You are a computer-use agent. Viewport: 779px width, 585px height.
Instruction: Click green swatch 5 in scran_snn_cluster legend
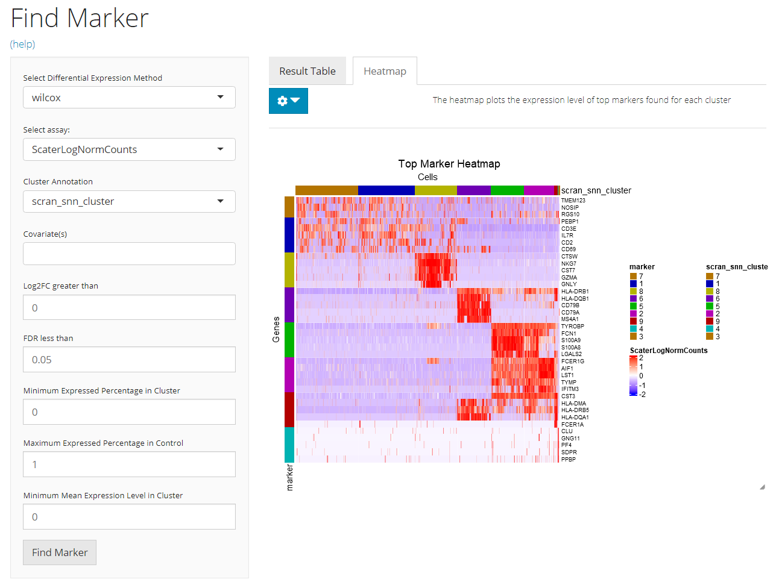(x=710, y=306)
